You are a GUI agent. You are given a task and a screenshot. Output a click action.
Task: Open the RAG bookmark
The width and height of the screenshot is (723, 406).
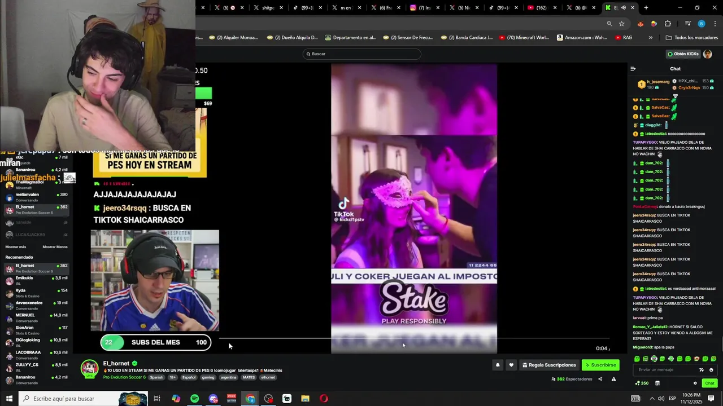pyautogui.click(x=624, y=38)
